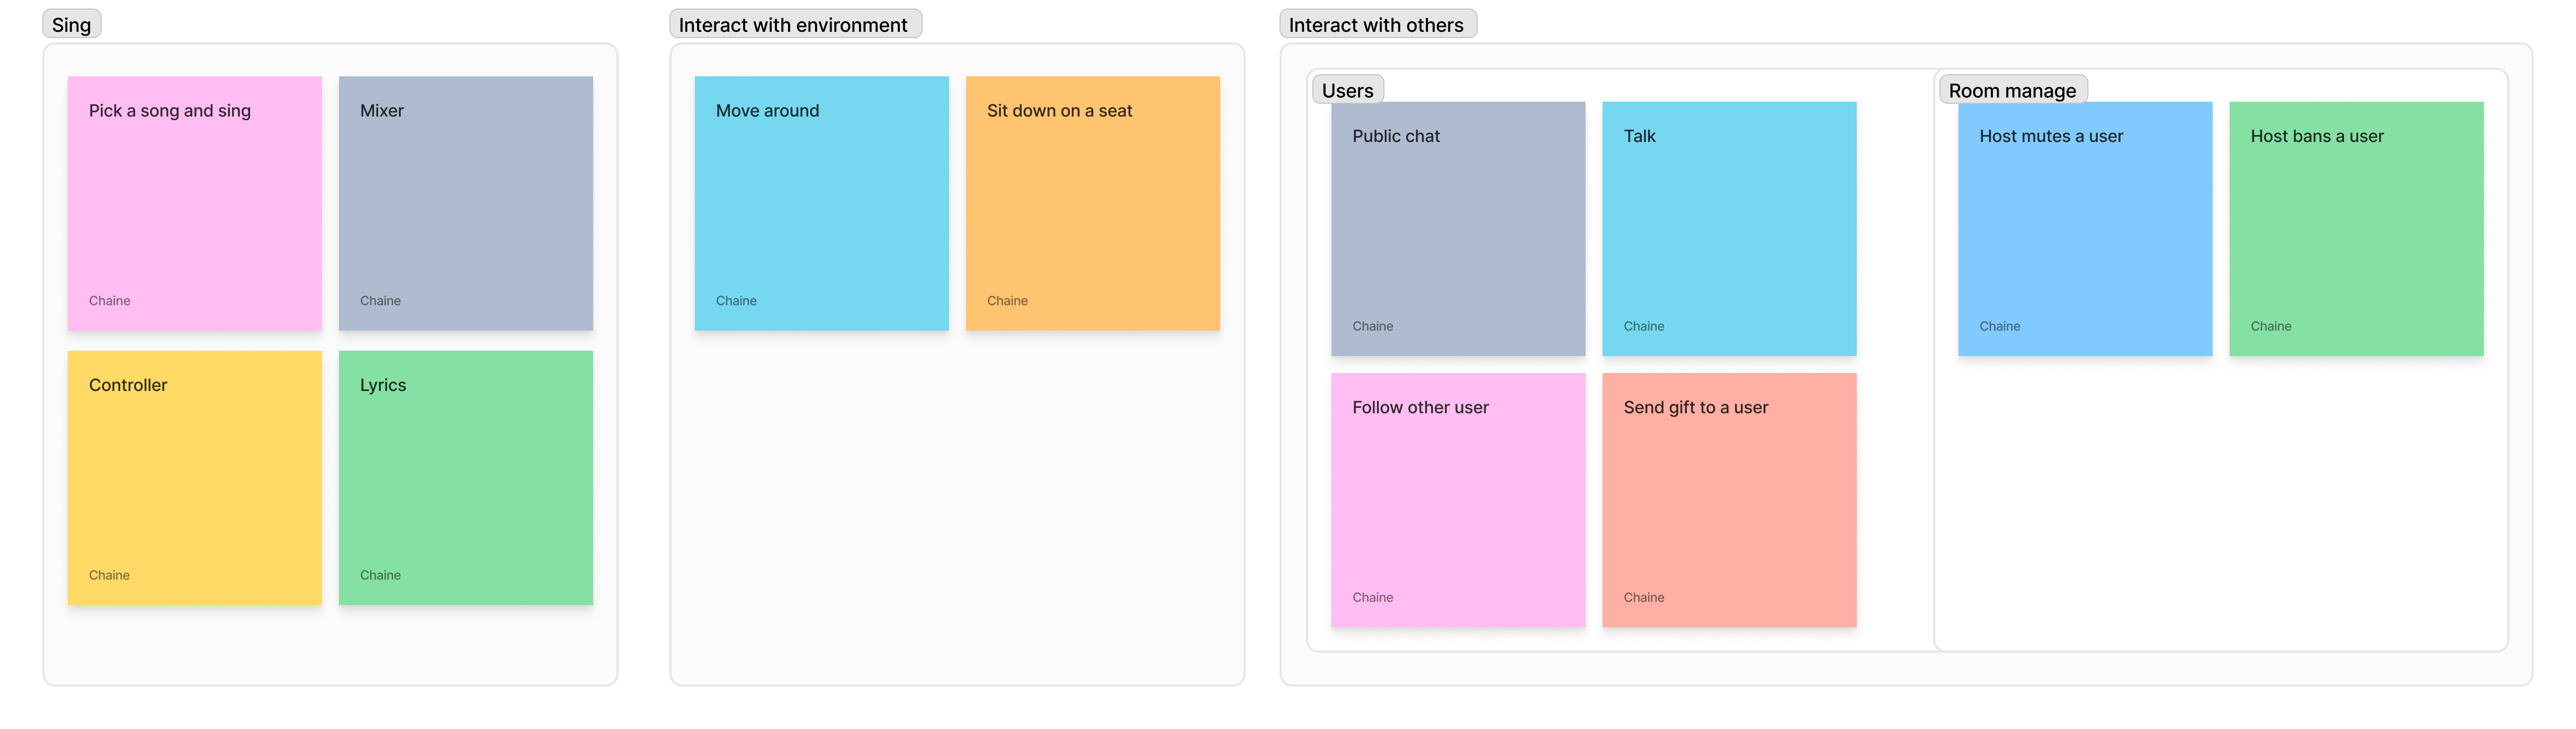The width and height of the screenshot is (2576, 729).
Task: Click the orange 'Sit down on a seat' note
Action: point(1092,203)
